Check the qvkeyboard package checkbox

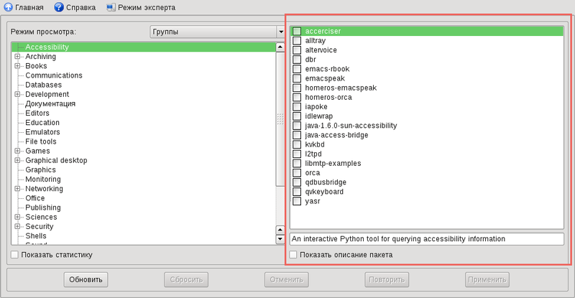point(297,192)
